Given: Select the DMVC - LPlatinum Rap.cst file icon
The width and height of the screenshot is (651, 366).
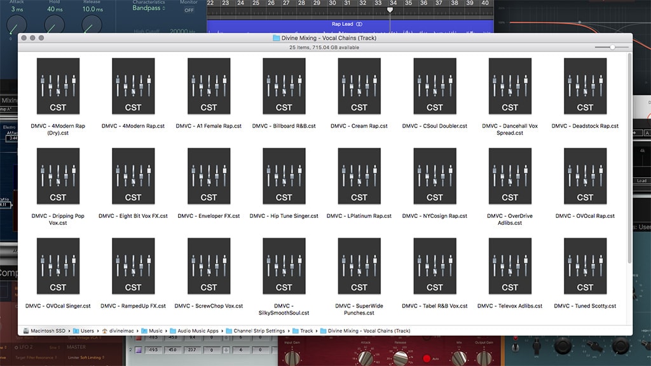Looking at the screenshot, I should 359,176.
